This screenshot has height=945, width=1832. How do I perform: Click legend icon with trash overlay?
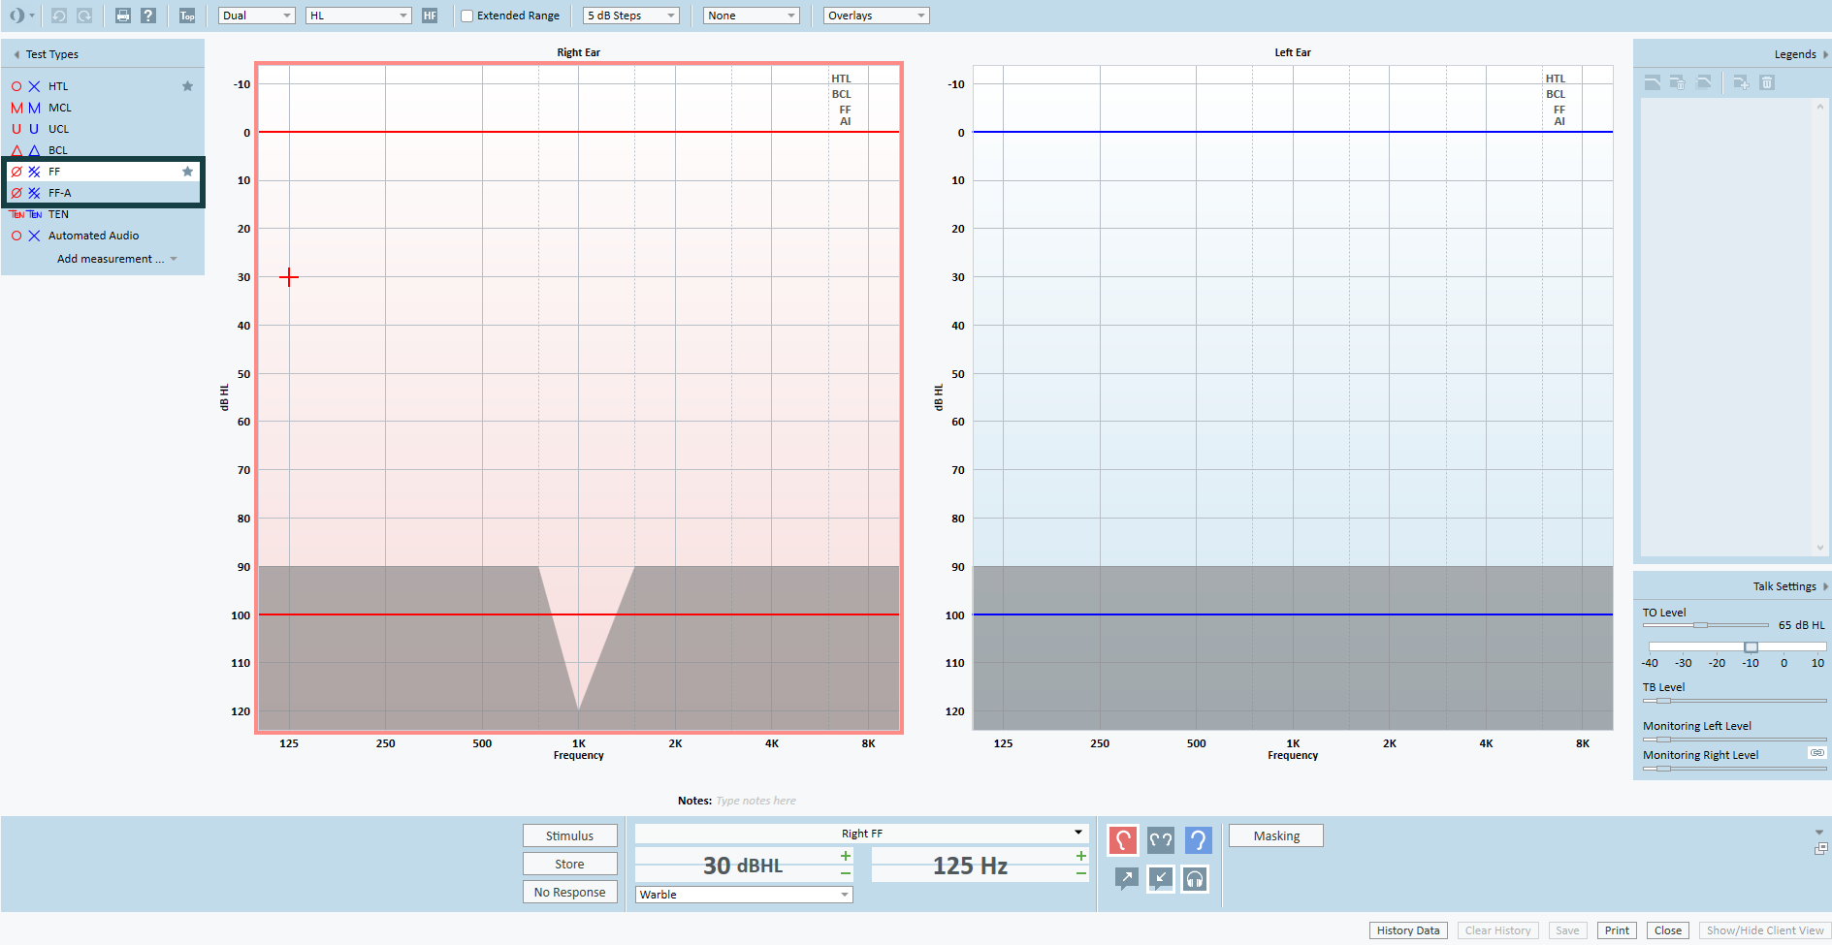click(x=1677, y=82)
